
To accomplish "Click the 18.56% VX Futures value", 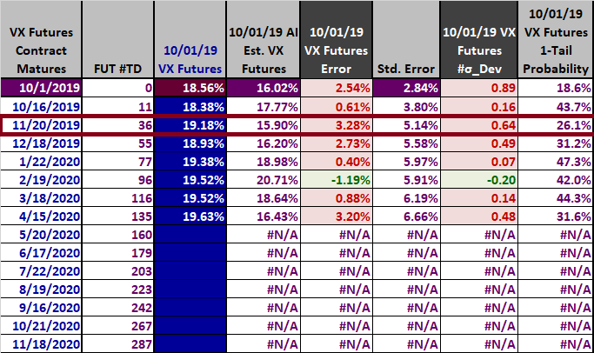I will 188,88.
